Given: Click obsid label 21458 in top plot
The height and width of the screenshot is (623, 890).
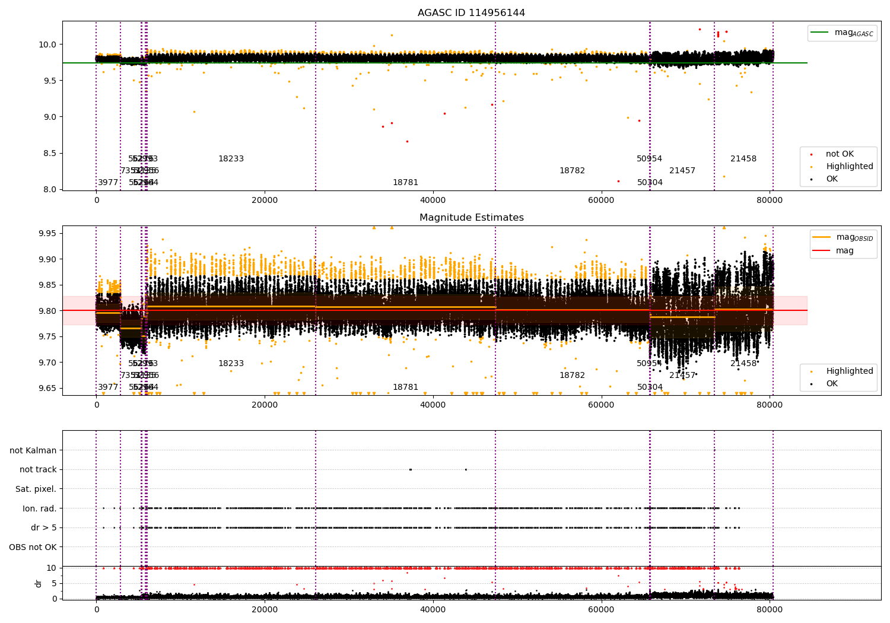Looking at the screenshot, I should click(x=743, y=159).
